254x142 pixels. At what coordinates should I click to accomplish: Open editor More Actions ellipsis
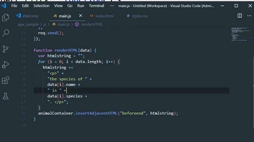point(249,16)
